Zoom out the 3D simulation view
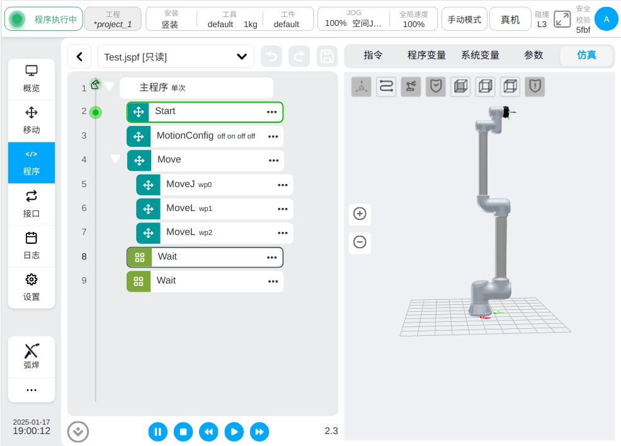 360,242
